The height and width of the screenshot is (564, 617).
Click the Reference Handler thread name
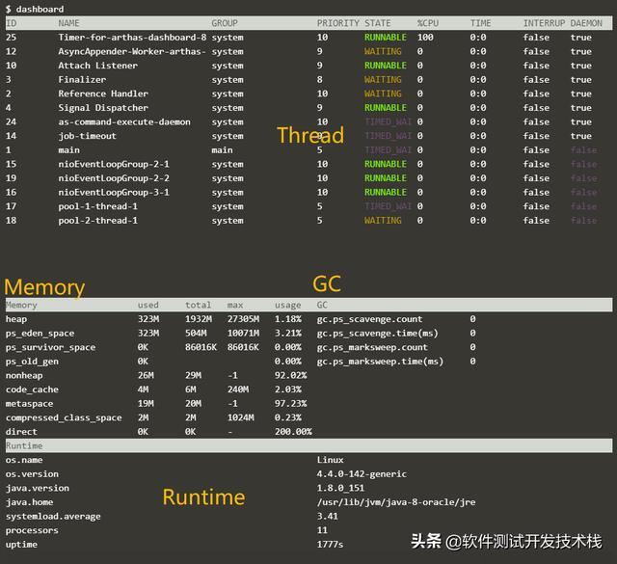(x=103, y=94)
